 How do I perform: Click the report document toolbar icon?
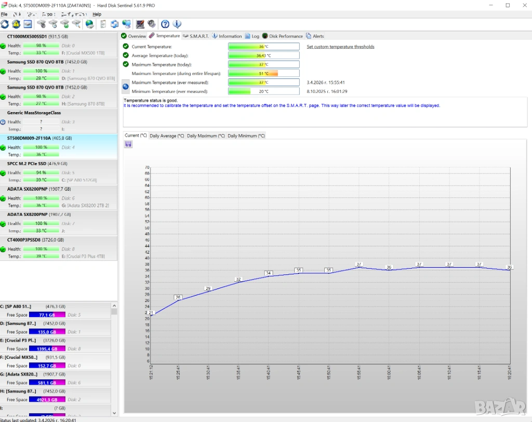pos(103,24)
